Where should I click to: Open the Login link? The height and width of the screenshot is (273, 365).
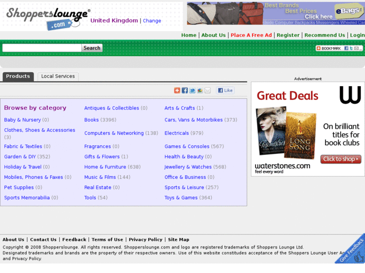(357, 35)
